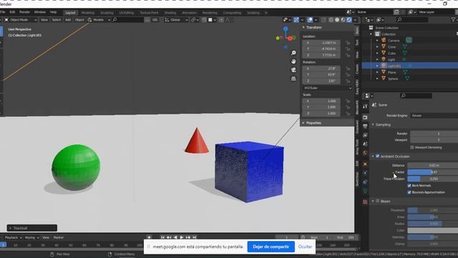Select the Cube row in outliner
The image size is (458, 258).
pos(410,53)
